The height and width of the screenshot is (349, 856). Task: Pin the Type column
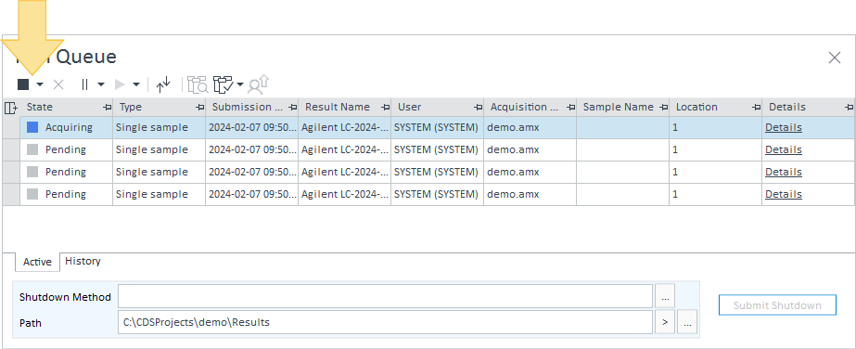pos(199,108)
